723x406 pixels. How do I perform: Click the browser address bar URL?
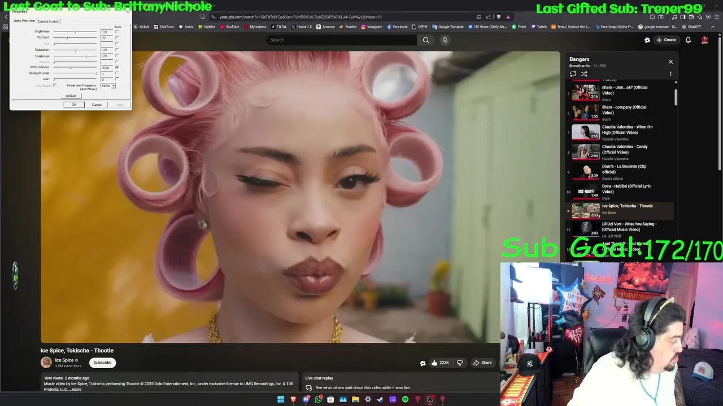(x=300, y=17)
